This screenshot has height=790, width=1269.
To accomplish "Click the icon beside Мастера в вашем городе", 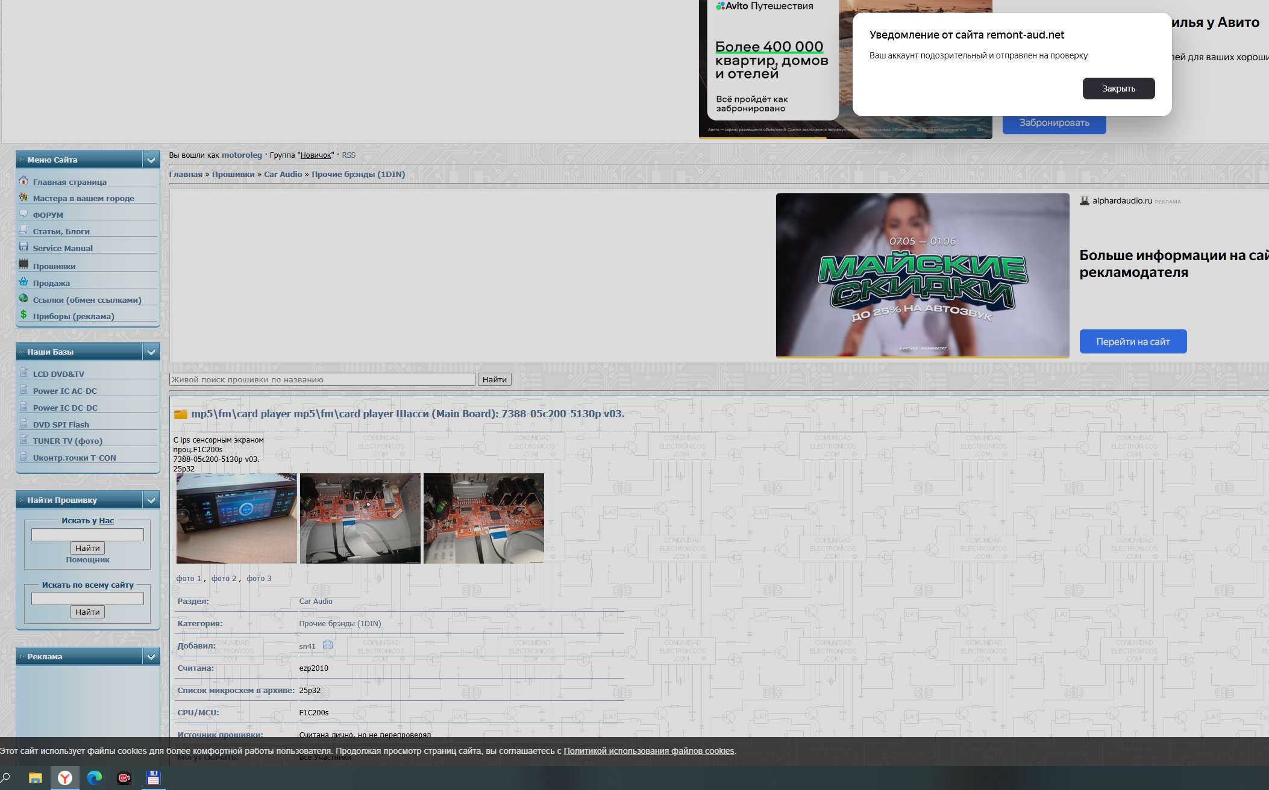I will click(23, 197).
